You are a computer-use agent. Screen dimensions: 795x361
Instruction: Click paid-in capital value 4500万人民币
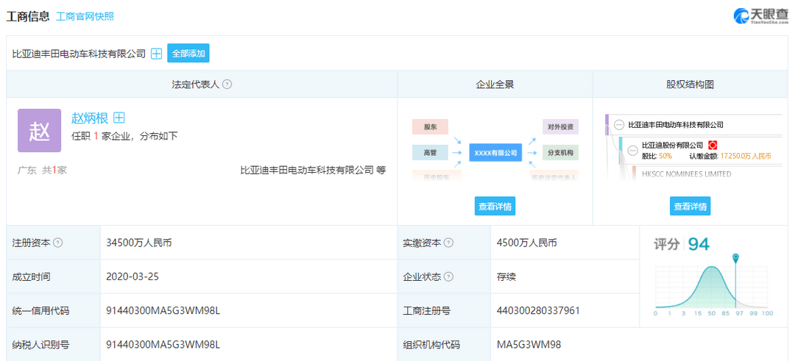(x=527, y=243)
